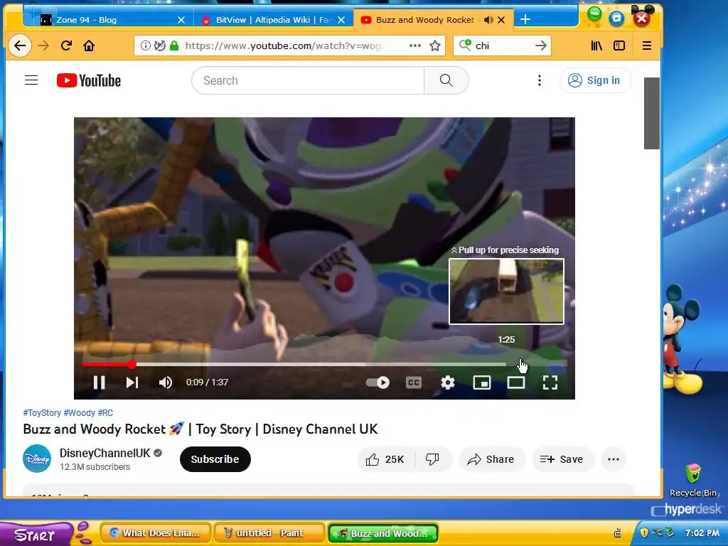
Task: Open the video settings gear
Action: click(448, 382)
